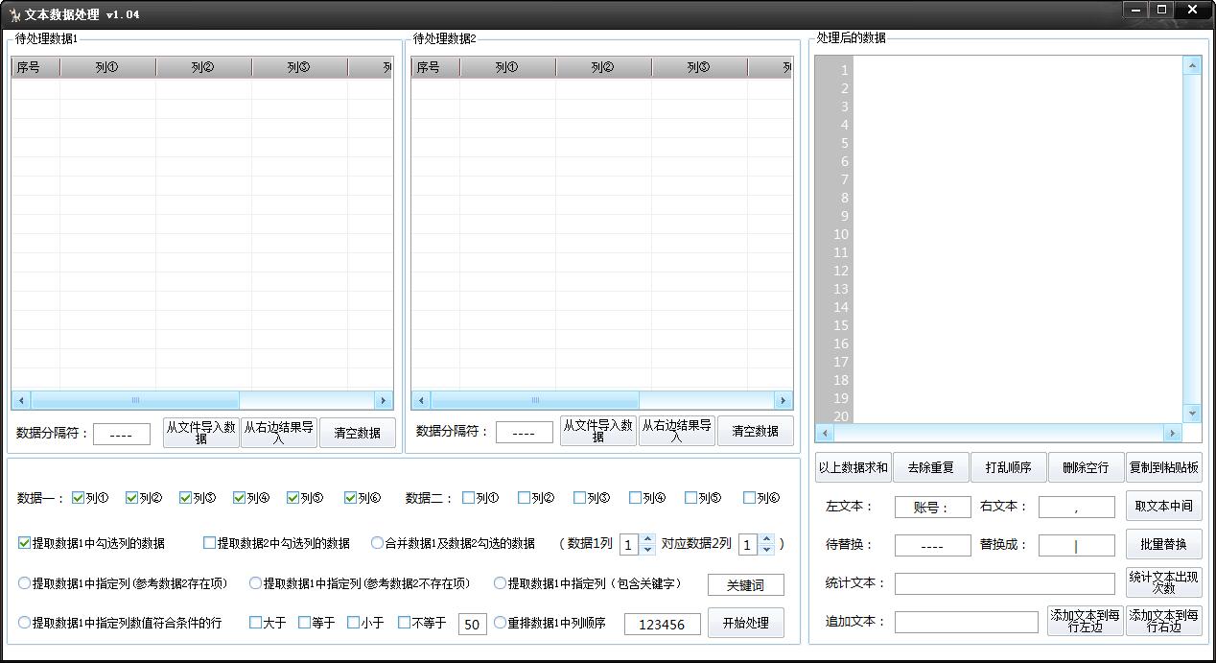The height and width of the screenshot is (663, 1216).
Task: Increase 对应数据2列 stepper value
Action: point(766,539)
